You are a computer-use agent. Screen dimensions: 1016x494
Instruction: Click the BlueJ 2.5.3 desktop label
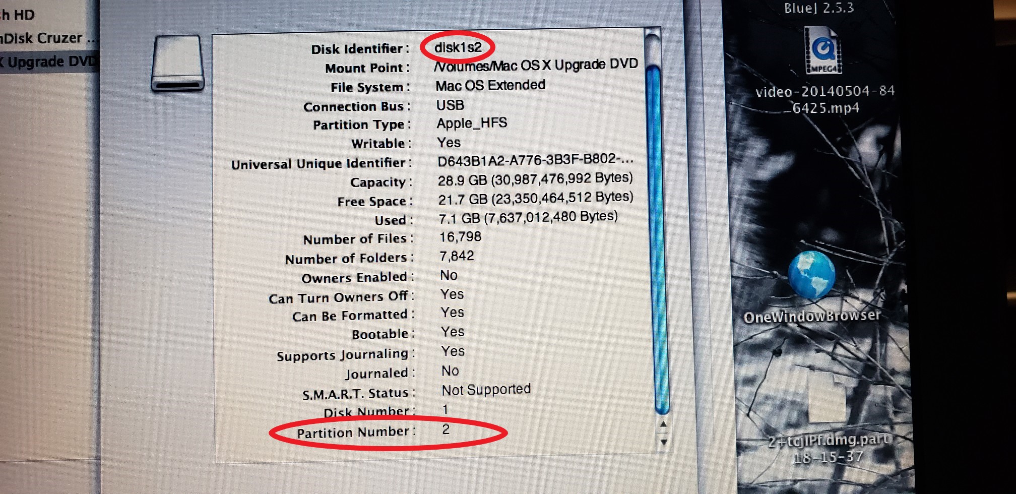[819, 8]
